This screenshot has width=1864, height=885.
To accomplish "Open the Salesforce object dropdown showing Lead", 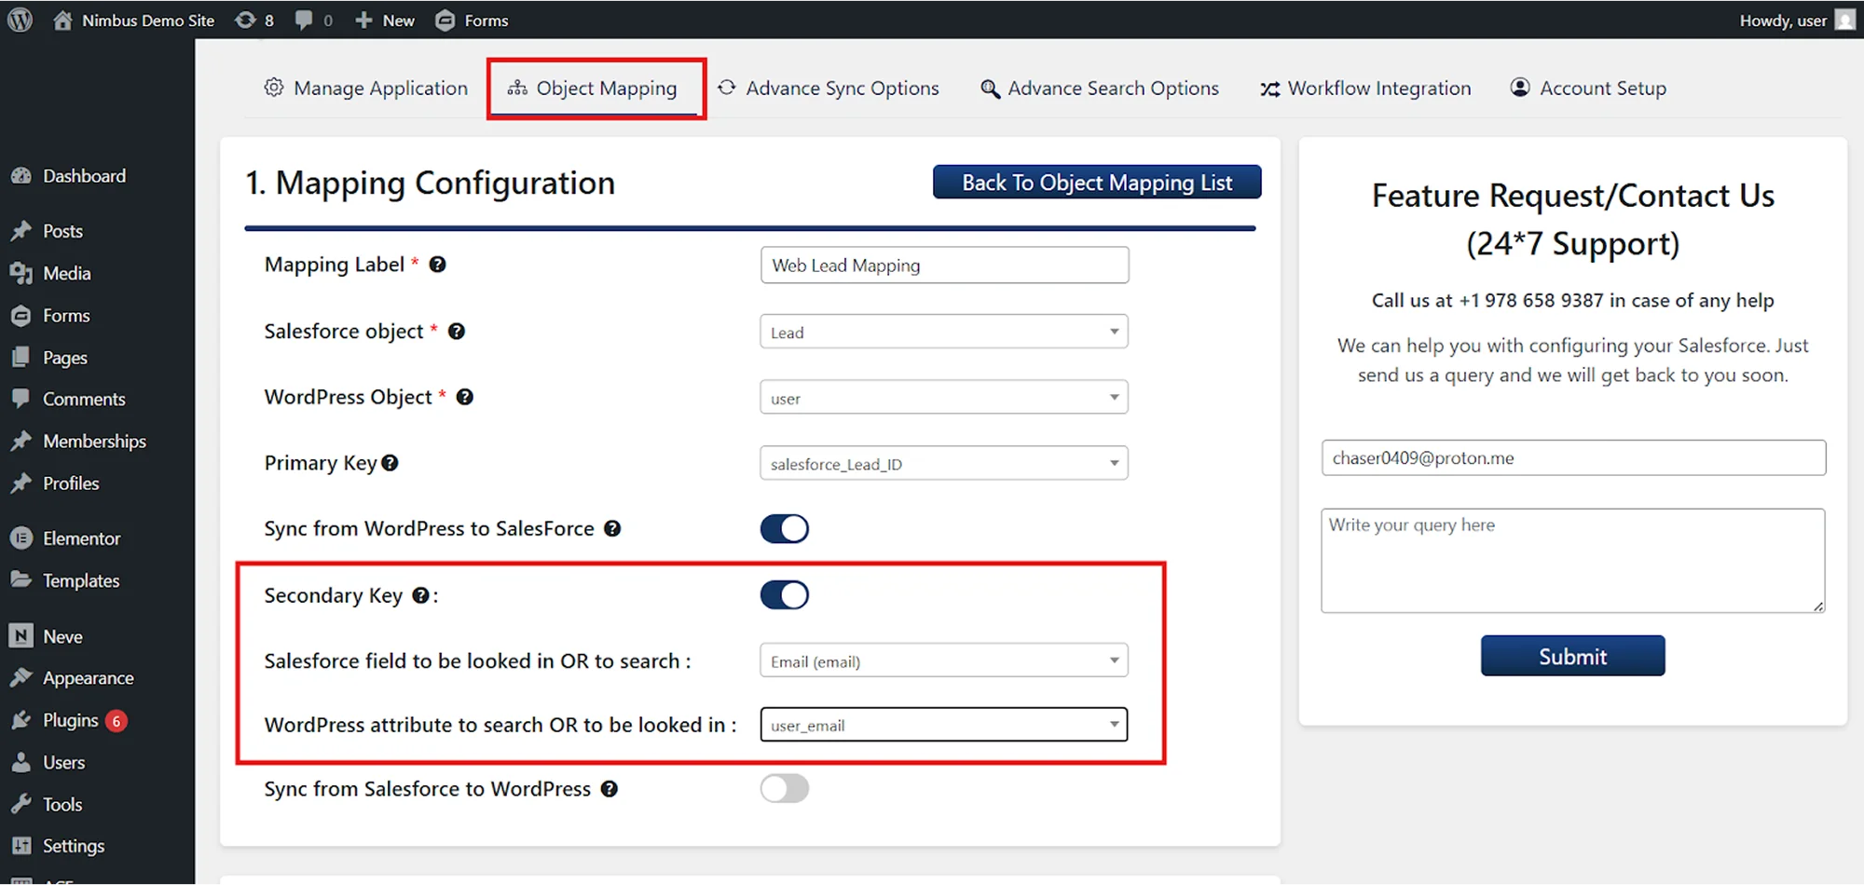I will 943,333.
